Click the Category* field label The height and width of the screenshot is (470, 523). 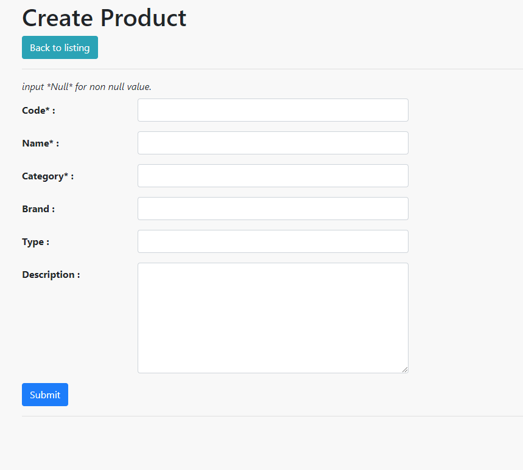pyautogui.click(x=47, y=176)
